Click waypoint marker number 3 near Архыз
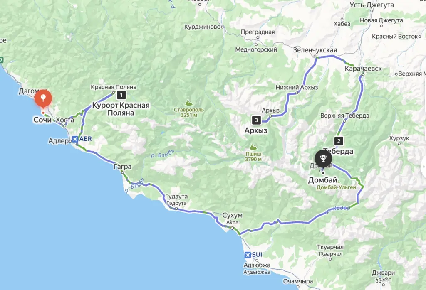 pos(256,120)
